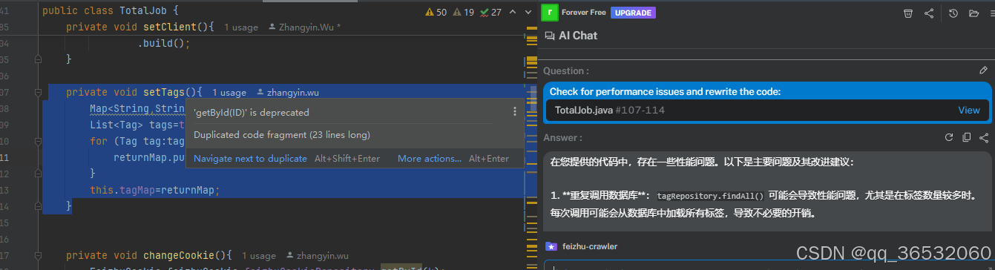The width and height of the screenshot is (995, 270).
Task: Delete the chat with the trash icon
Action: coord(908,13)
